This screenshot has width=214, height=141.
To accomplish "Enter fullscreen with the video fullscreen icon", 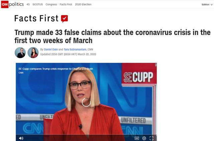I will (x=151, y=138).
